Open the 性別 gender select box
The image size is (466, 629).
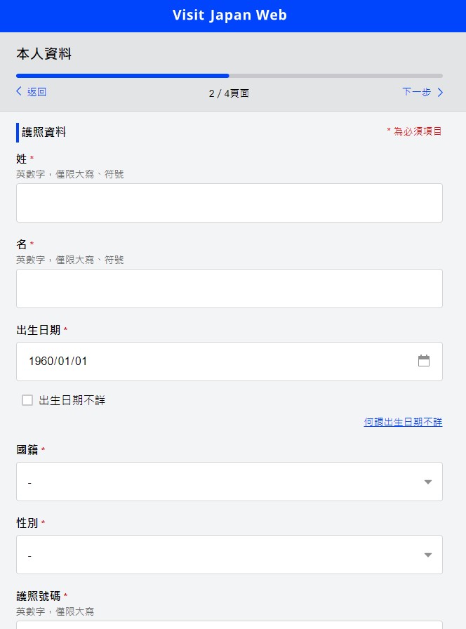(229, 555)
